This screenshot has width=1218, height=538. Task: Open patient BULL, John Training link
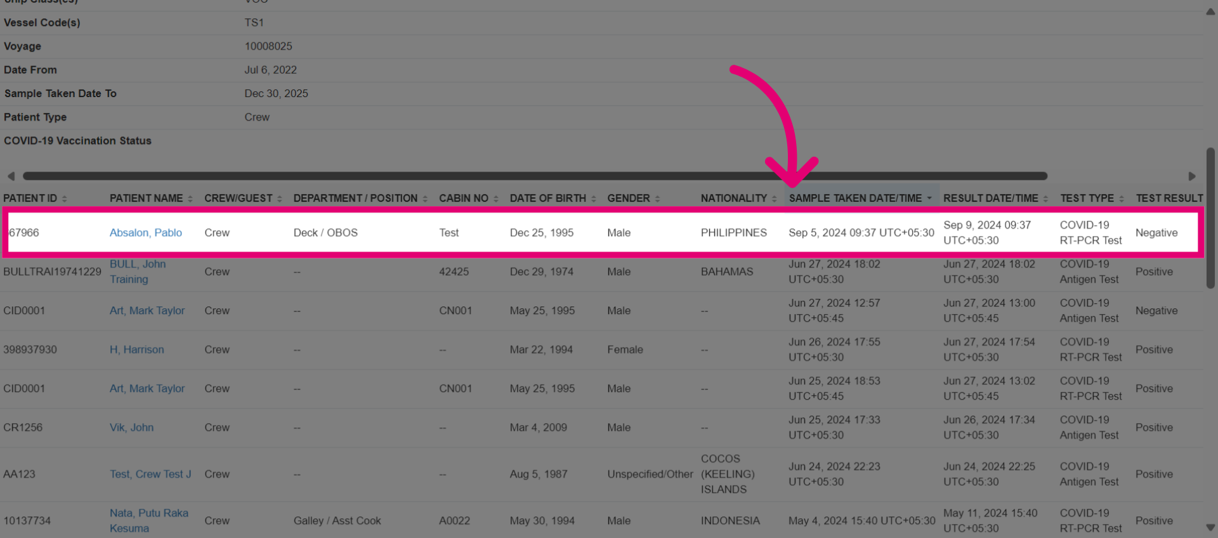(138, 272)
